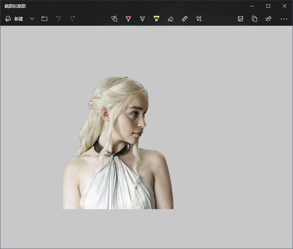Toggle the ruler tool
Image resolution: width=293 pixels, height=249 pixels.
pos(185,19)
